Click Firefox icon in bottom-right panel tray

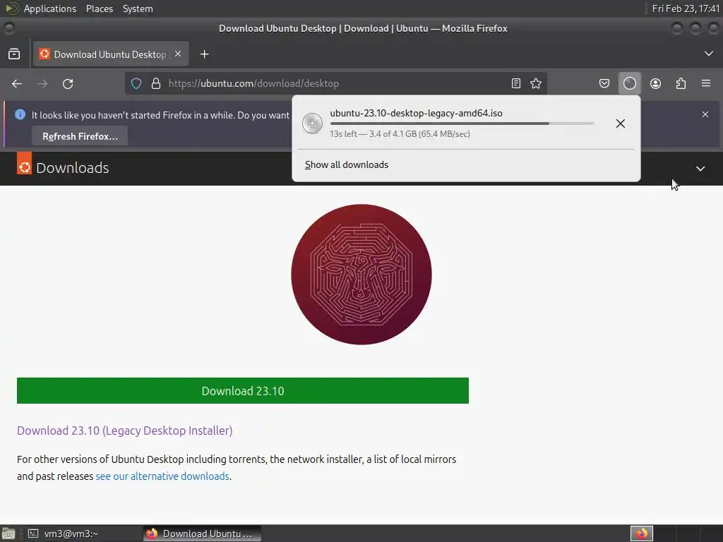641,534
